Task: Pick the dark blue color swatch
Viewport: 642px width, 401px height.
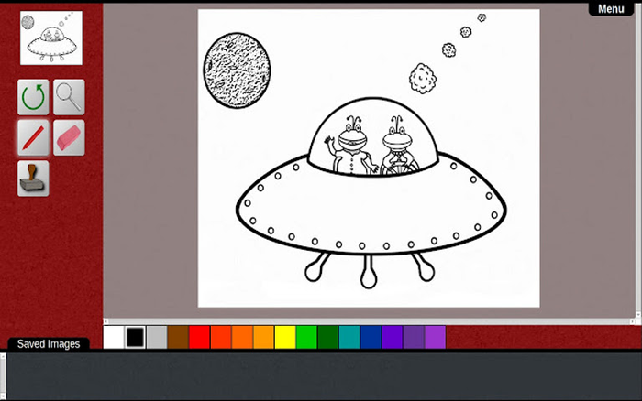Action: (x=371, y=337)
